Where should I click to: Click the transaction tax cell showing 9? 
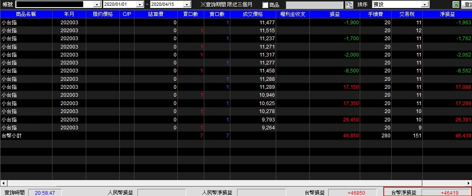[420, 128]
